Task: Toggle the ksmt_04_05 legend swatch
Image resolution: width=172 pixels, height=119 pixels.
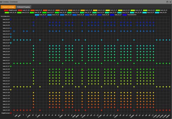Action: tap(87, 15)
